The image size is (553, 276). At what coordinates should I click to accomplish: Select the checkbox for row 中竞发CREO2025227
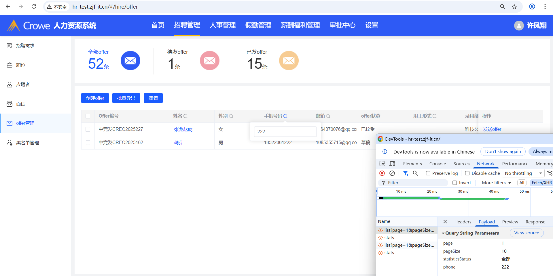click(x=88, y=129)
